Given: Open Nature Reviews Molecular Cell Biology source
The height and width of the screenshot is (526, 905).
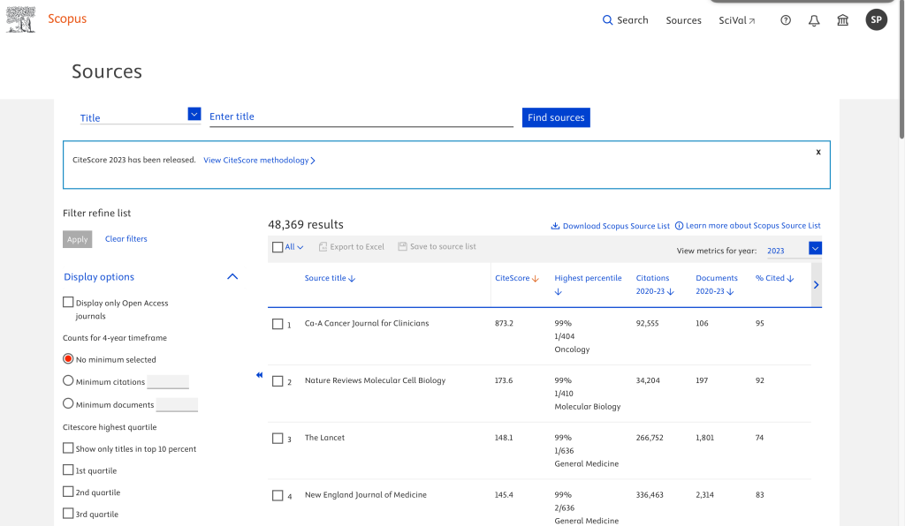Looking at the screenshot, I should tap(375, 380).
